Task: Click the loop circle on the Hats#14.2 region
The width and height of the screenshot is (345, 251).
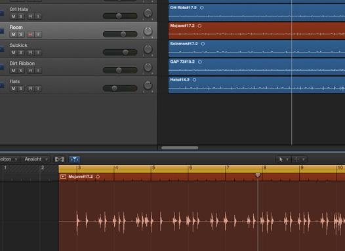Action: [x=195, y=80]
